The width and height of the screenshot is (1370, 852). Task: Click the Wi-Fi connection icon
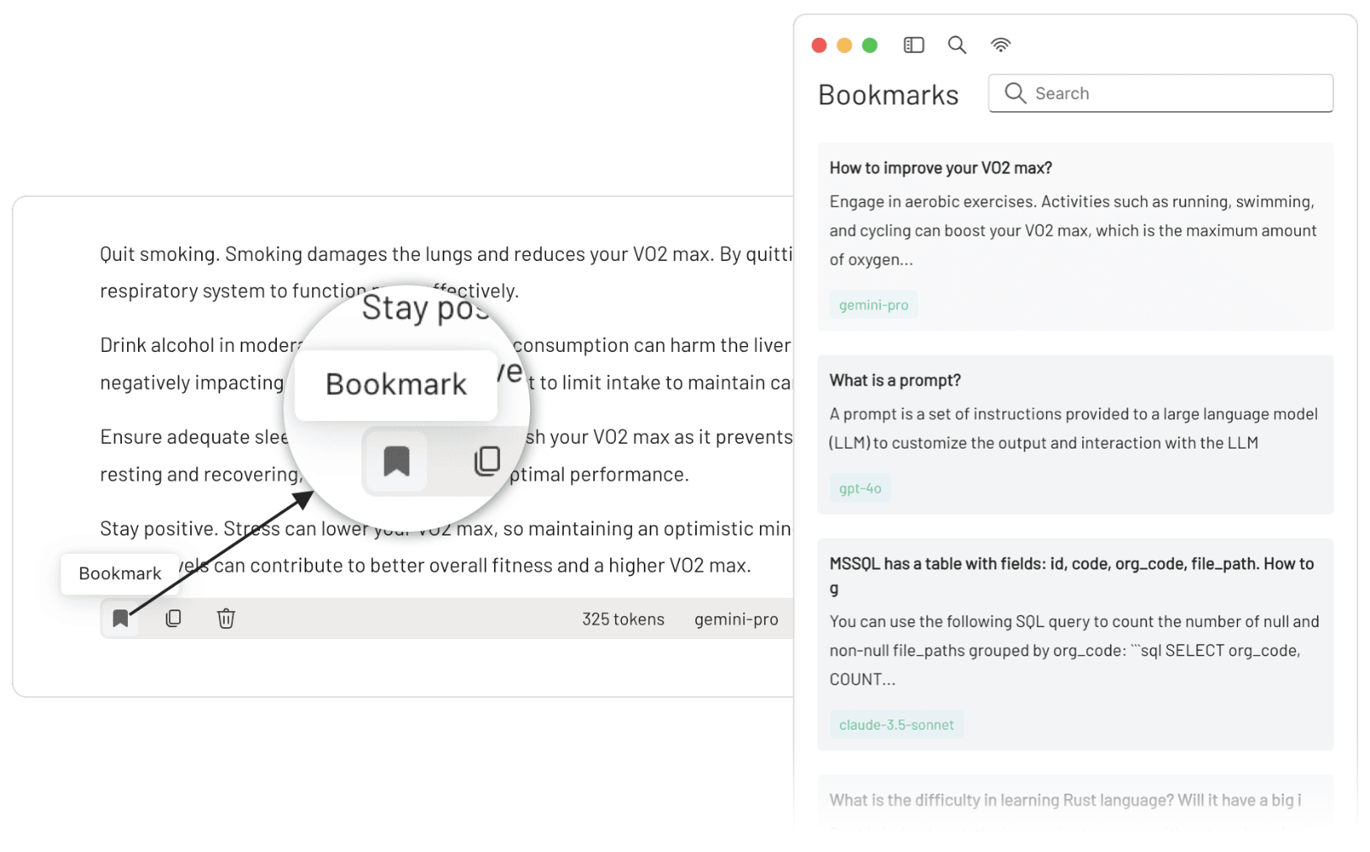tap(1001, 45)
